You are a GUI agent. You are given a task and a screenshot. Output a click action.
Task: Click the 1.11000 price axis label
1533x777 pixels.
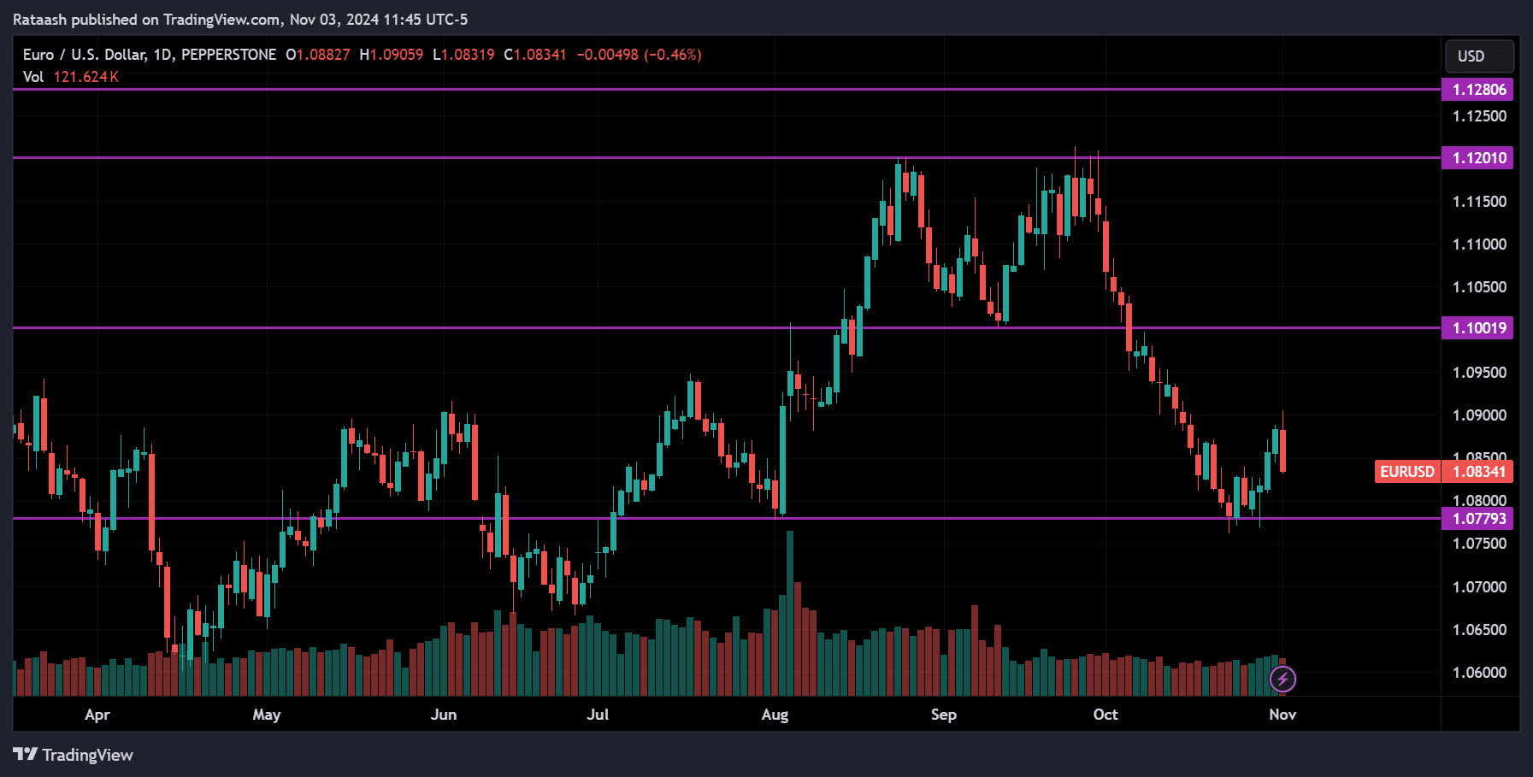point(1479,244)
